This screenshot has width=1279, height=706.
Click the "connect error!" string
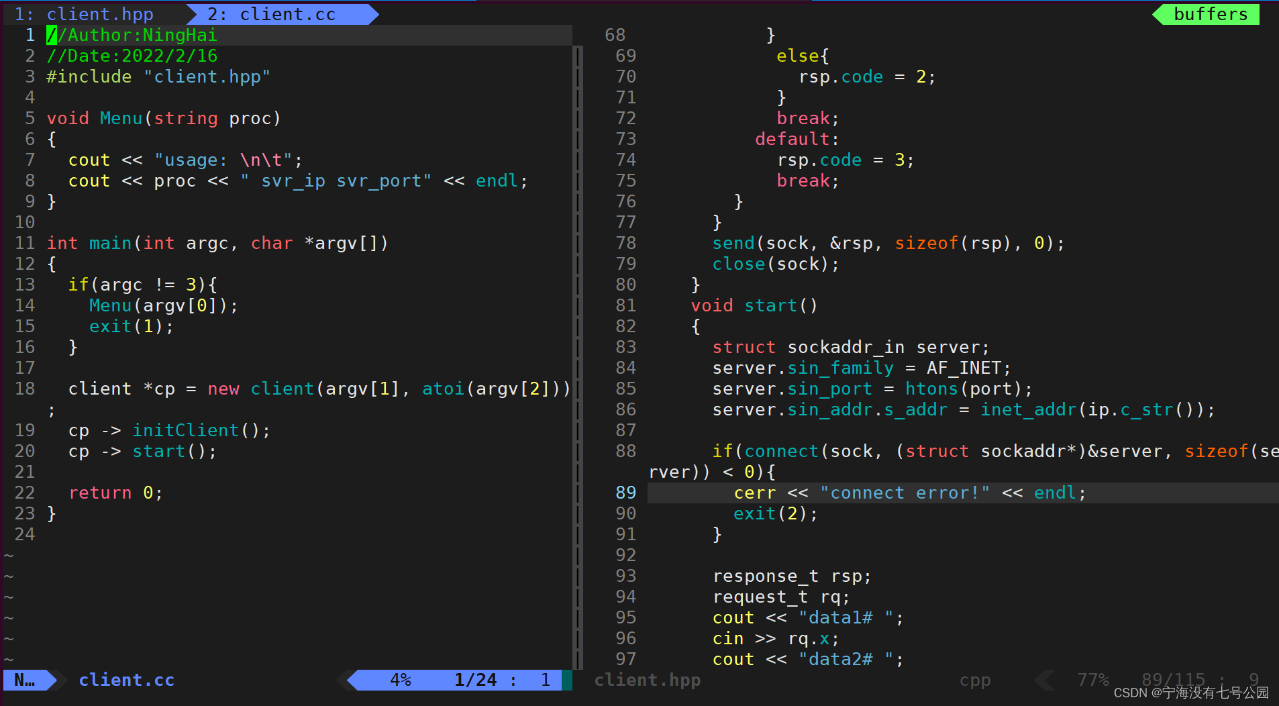tap(905, 493)
